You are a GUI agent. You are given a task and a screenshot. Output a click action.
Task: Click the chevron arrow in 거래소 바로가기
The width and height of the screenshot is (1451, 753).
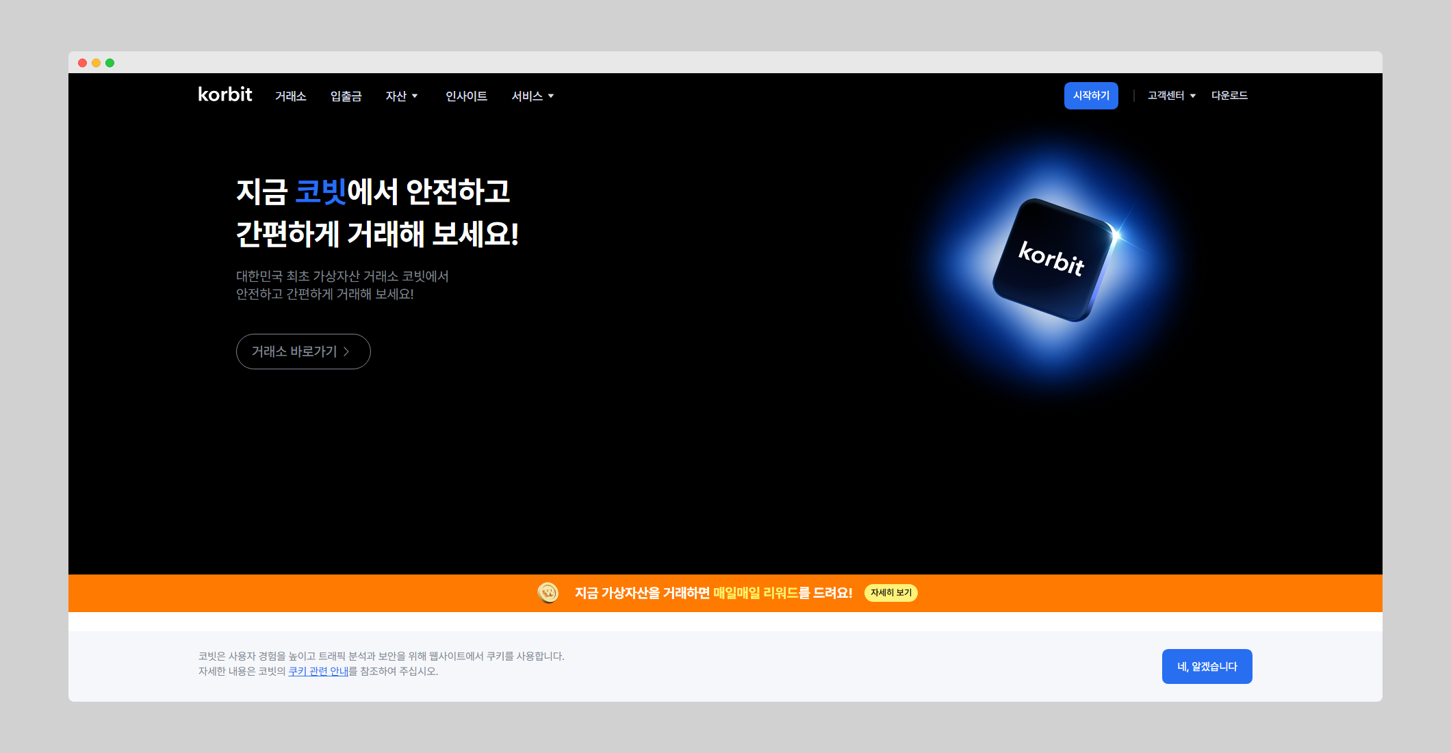[346, 352]
